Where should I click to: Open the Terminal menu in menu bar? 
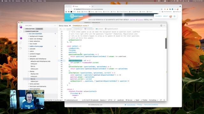(x=34, y=1)
